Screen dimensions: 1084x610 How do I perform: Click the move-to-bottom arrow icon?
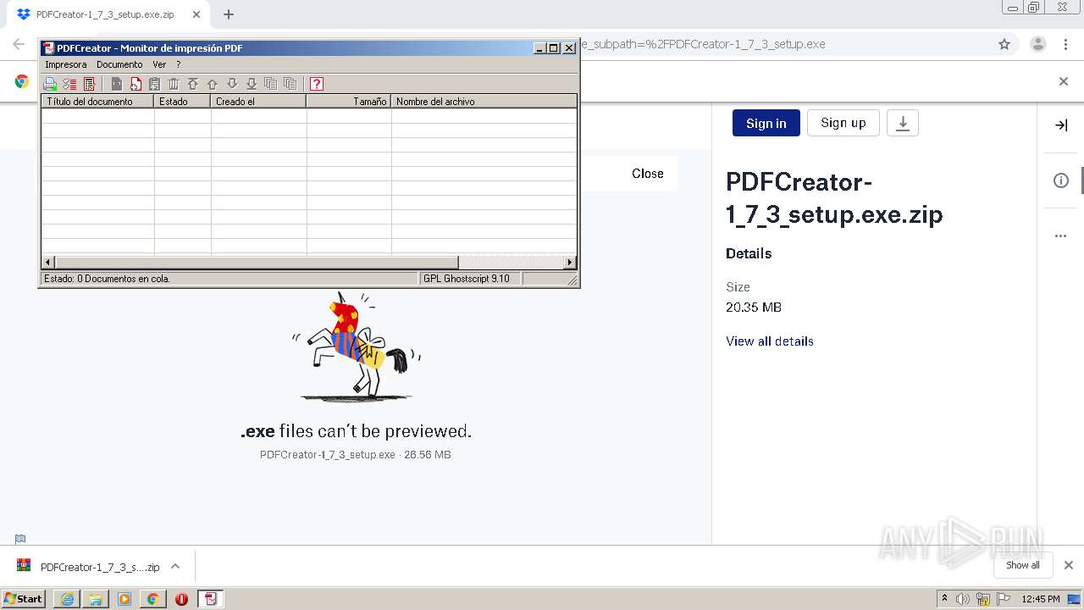pos(252,84)
